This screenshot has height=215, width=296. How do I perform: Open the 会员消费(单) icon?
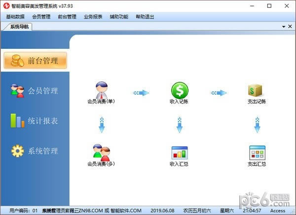tap(101, 93)
